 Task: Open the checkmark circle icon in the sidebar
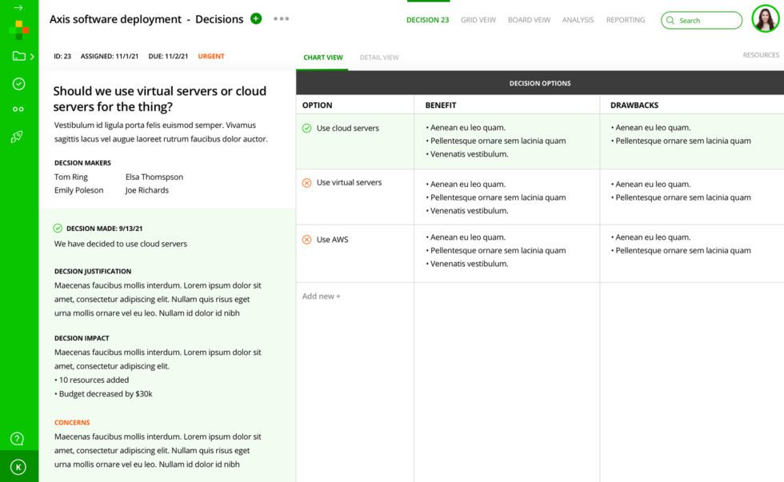tap(18, 82)
